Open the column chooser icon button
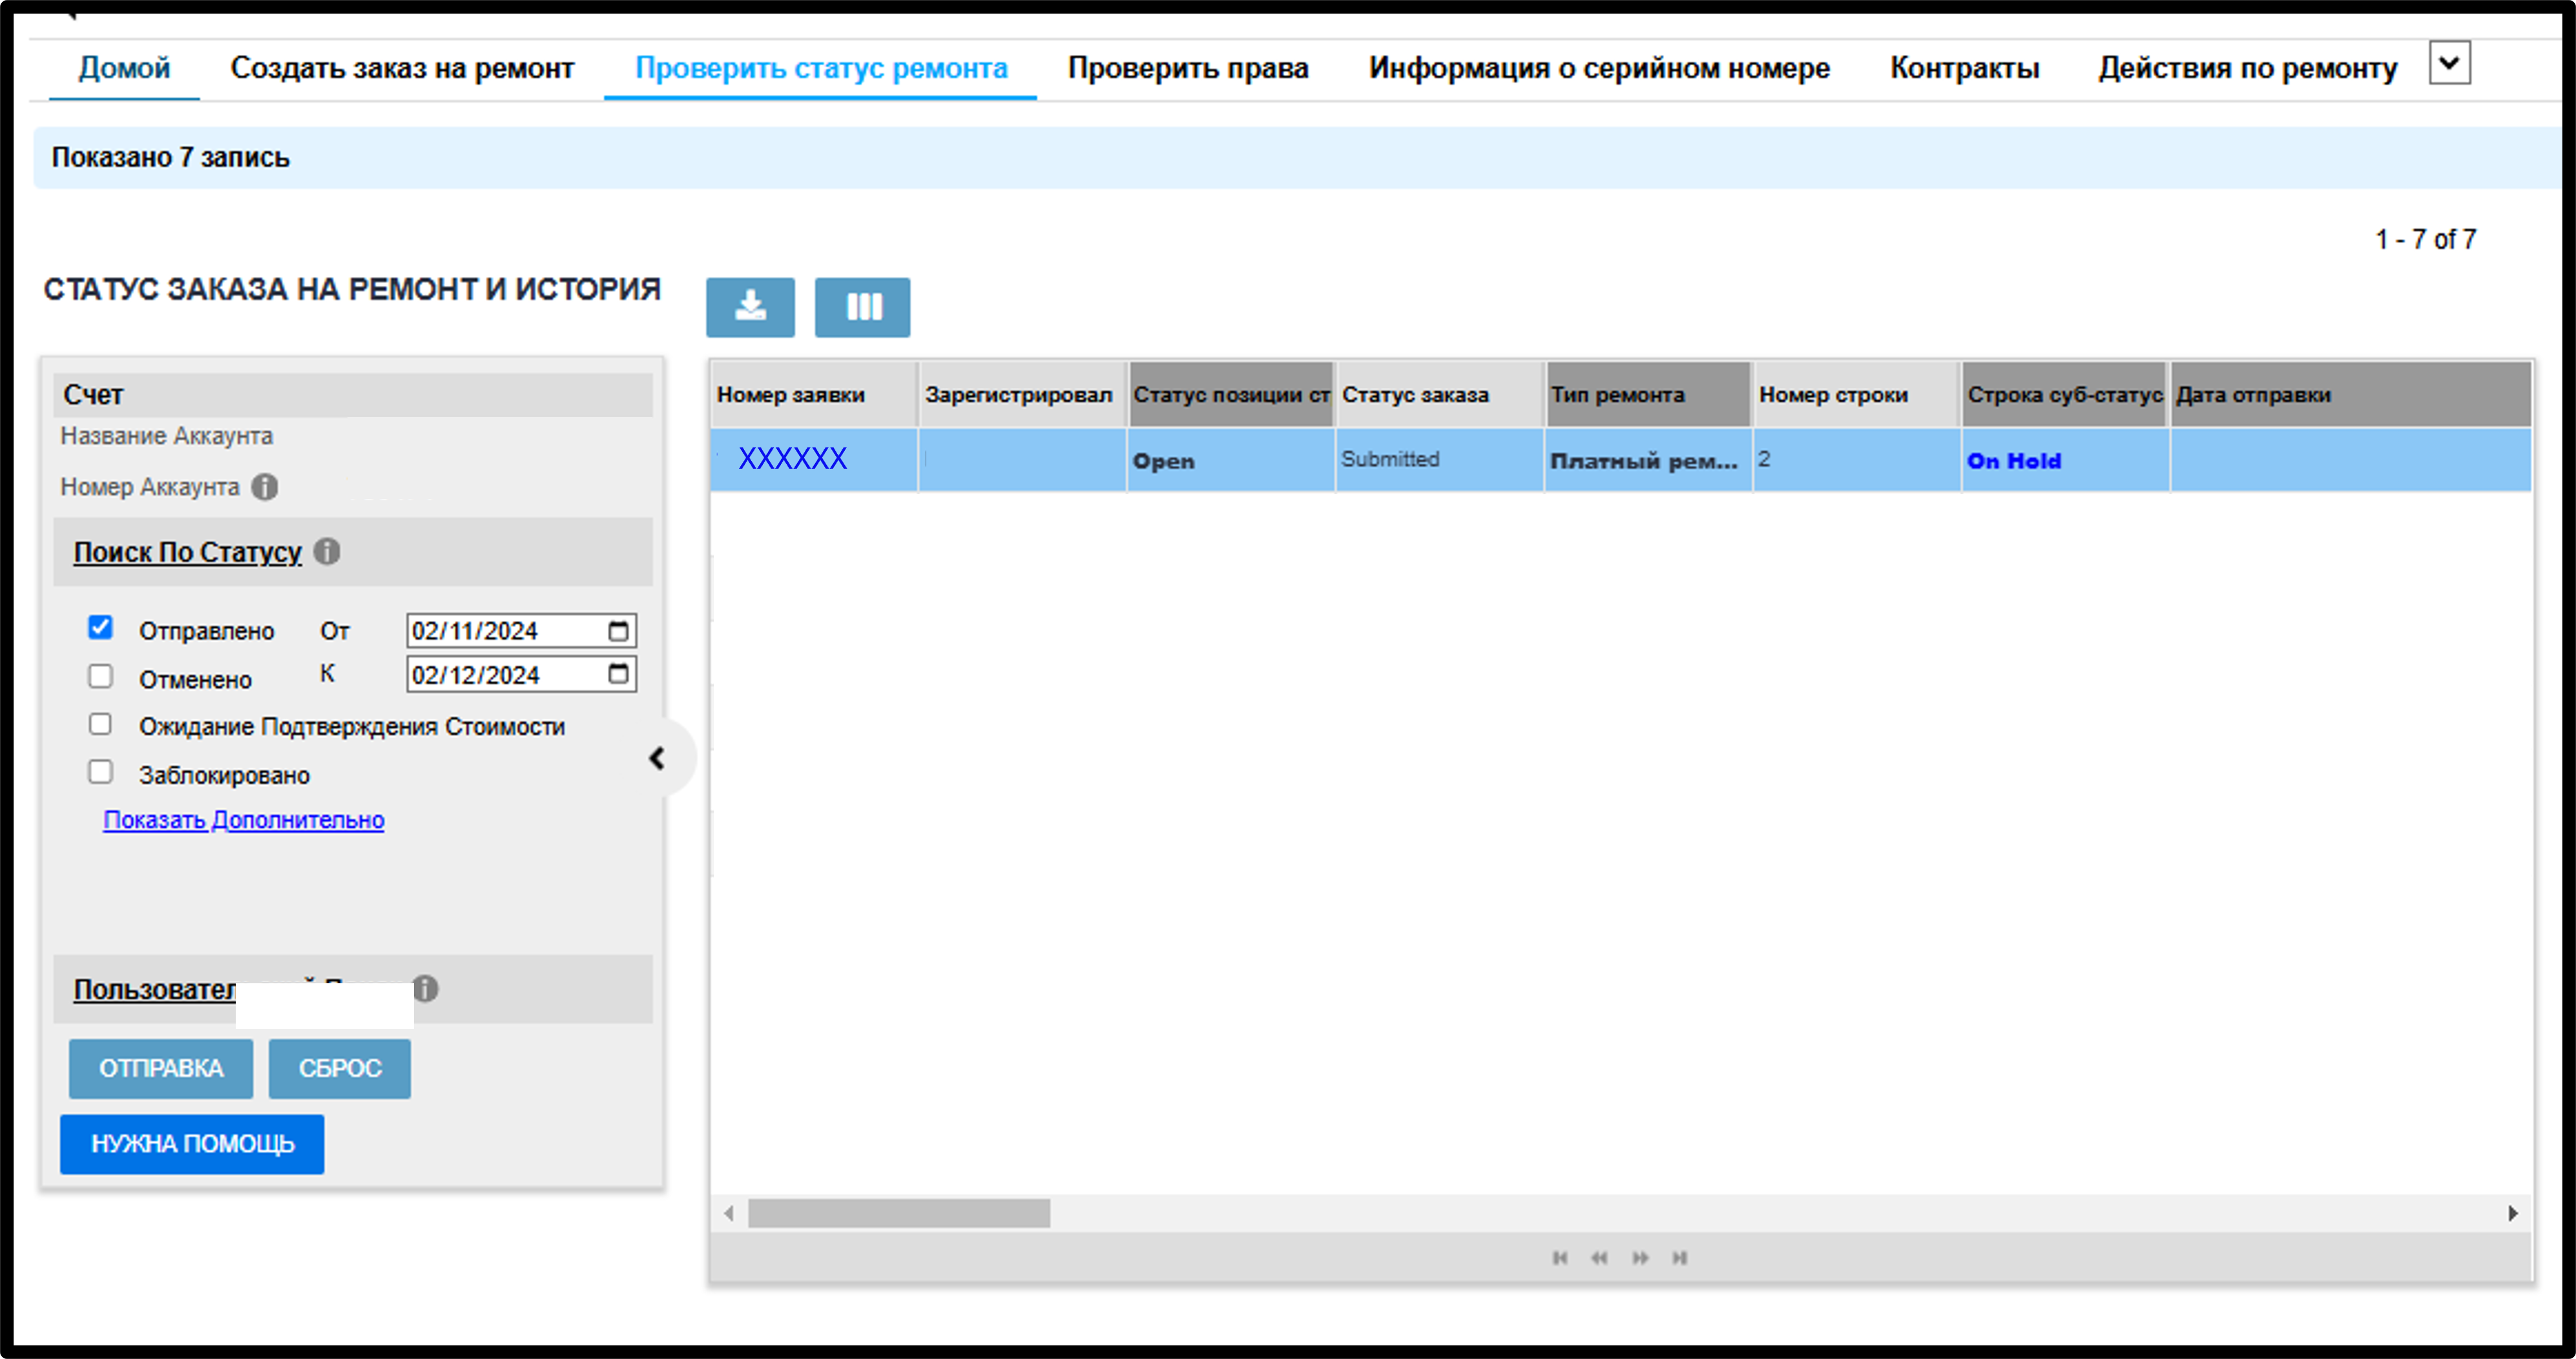2576x1359 pixels. [x=863, y=307]
